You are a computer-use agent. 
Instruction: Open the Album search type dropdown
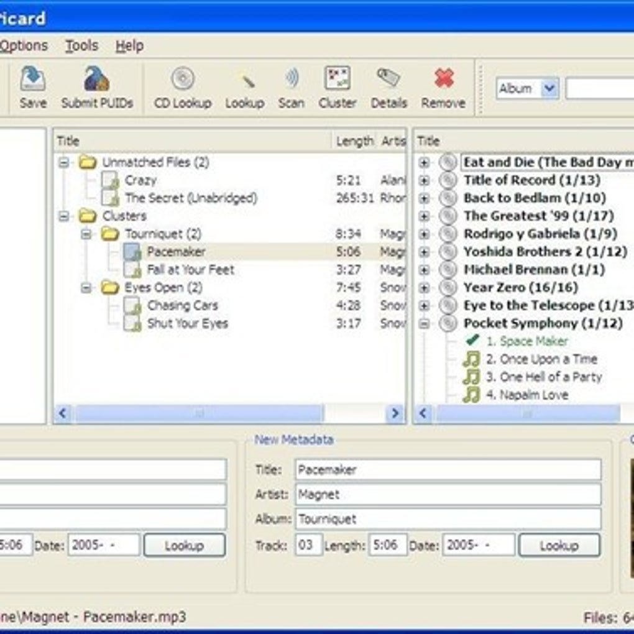pos(550,88)
